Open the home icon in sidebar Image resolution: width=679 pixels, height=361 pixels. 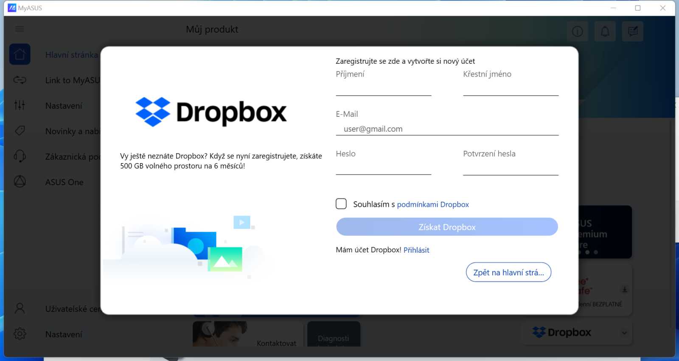(20, 54)
